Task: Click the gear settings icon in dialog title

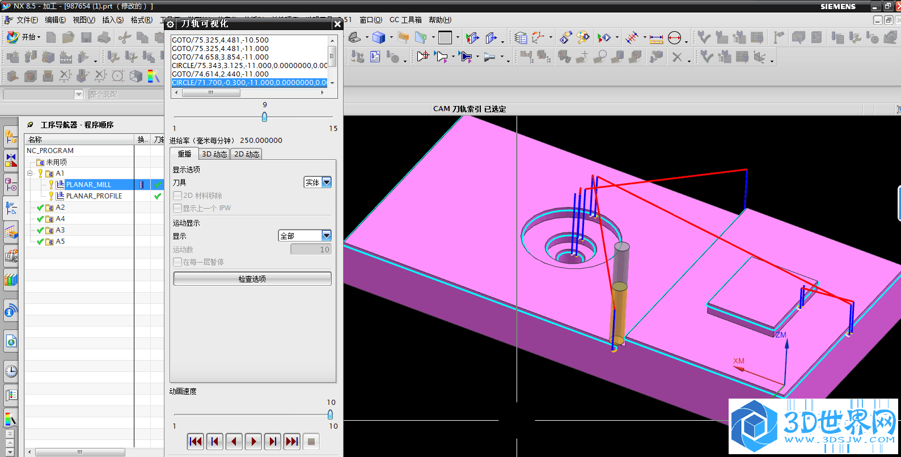Action: [170, 24]
